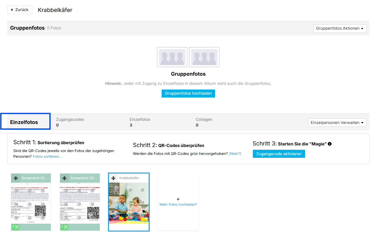Click the '0 Fotos' count text
Viewport: 383px width, 247px height.
tap(54, 28)
